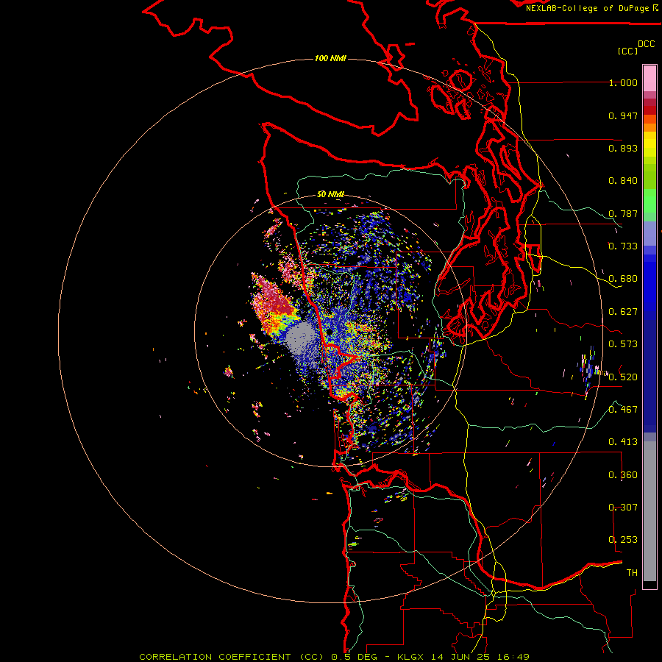
Task: Click the 0.893 colorbar value
Action: click(x=623, y=148)
